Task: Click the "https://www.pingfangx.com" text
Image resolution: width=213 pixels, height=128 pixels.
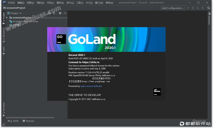Action: tap(96, 81)
